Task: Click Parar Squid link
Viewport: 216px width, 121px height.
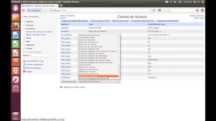Action: coord(199,18)
